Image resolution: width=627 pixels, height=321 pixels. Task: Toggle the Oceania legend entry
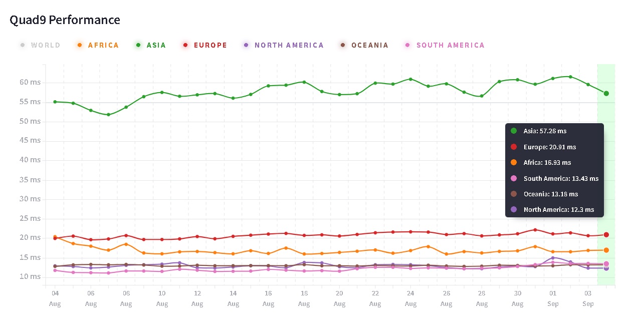click(x=364, y=45)
